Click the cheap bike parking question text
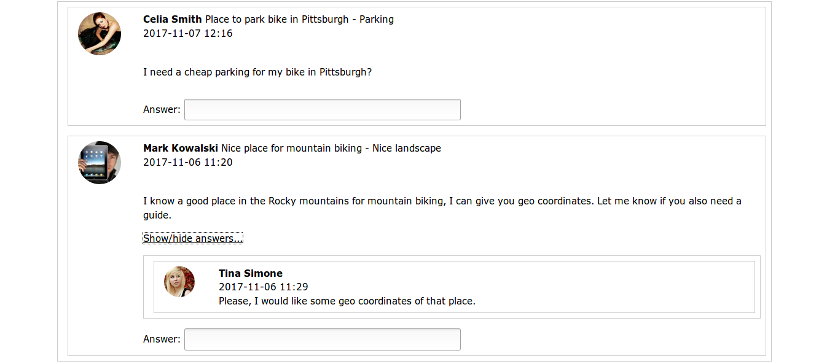Viewport: 827px width, 364px height. coord(257,72)
